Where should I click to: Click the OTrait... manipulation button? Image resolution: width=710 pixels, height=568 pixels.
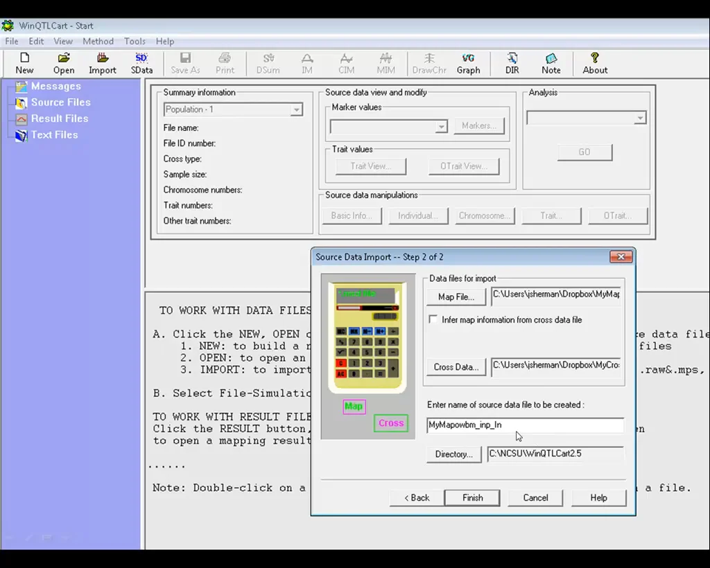tap(618, 215)
